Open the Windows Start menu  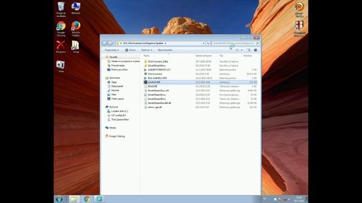(x=59, y=199)
